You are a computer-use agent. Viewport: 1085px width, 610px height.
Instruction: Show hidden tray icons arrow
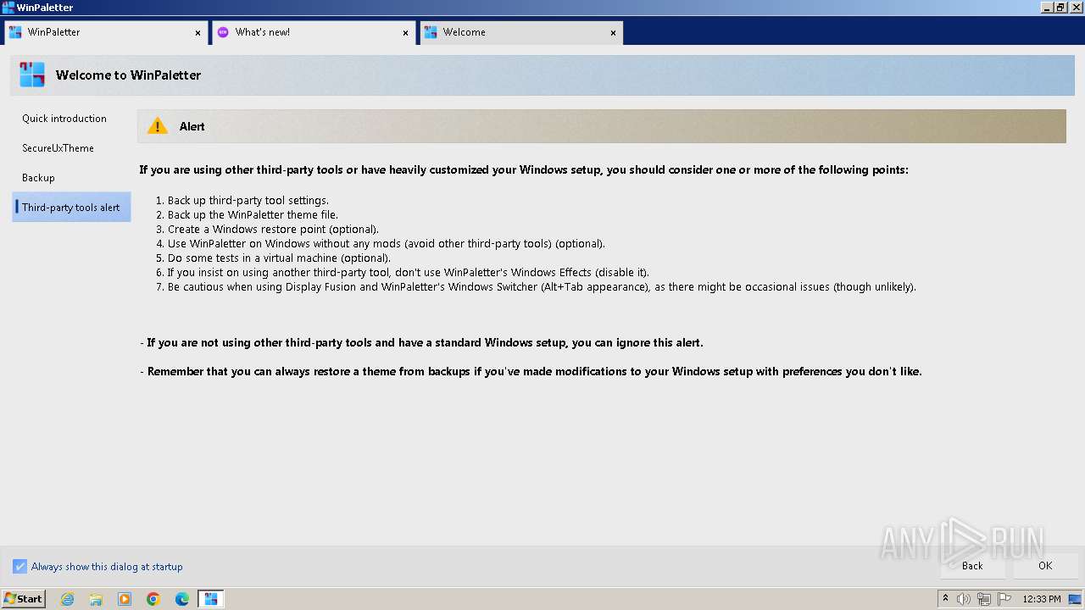click(x=945, y=599)
